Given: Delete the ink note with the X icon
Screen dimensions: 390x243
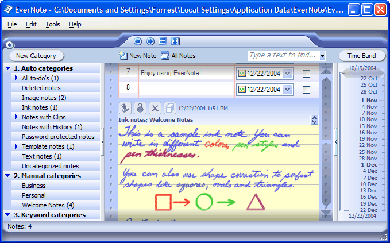Looking at the screenshot, I should click(155, 108).
